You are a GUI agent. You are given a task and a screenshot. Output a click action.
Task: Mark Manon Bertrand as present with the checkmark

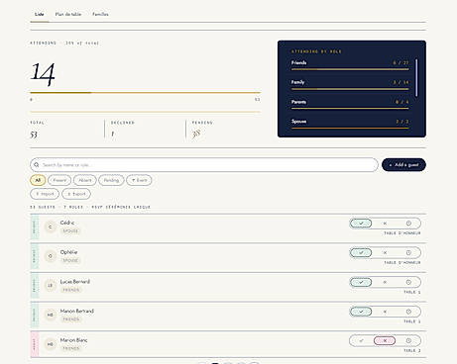point(361,312)
